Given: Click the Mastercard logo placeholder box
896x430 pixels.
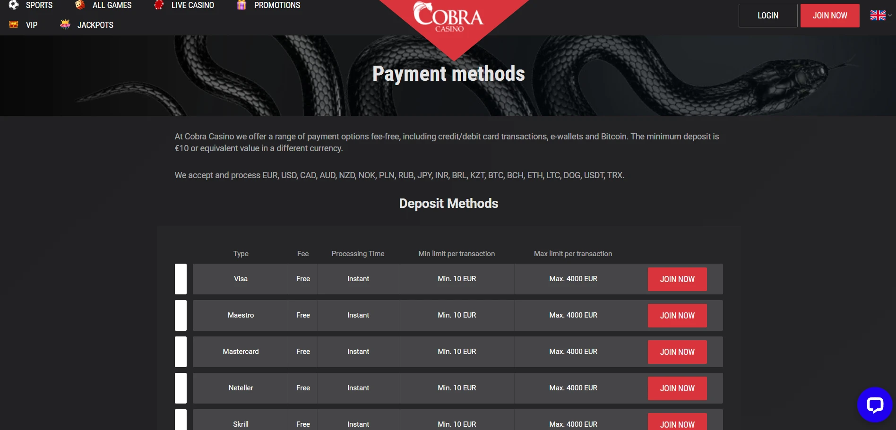Looking at the screenshot, I should pyautogui.click(x=181, y=352).
